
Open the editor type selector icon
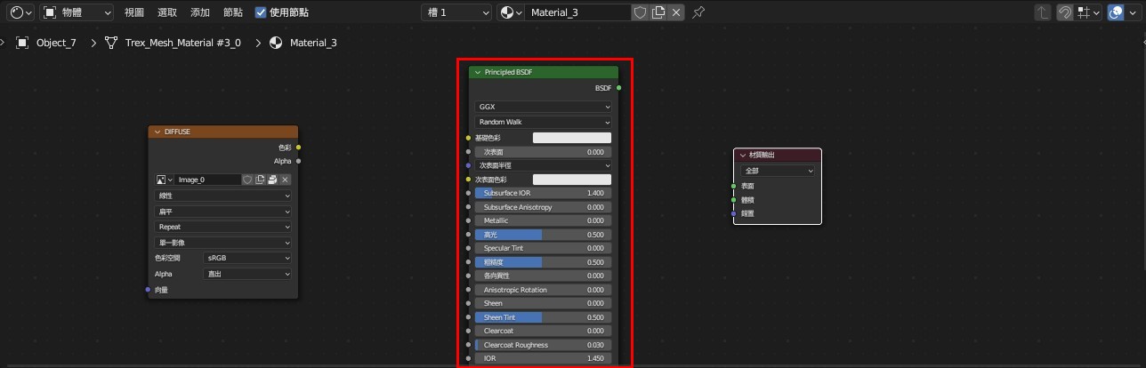pos(19,12)
